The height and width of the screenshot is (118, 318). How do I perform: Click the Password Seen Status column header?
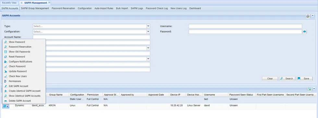(242, 95)
